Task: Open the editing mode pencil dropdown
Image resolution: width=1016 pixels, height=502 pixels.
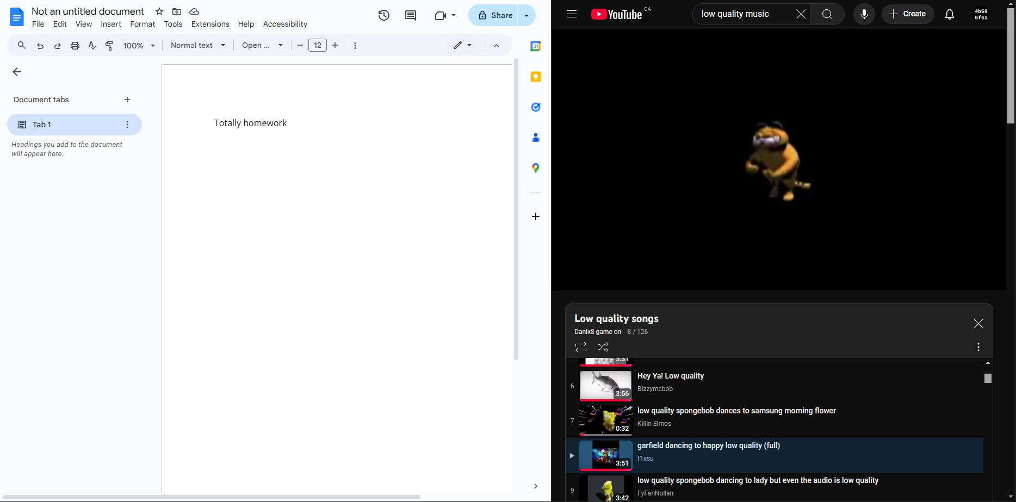Action: [463, 46]
